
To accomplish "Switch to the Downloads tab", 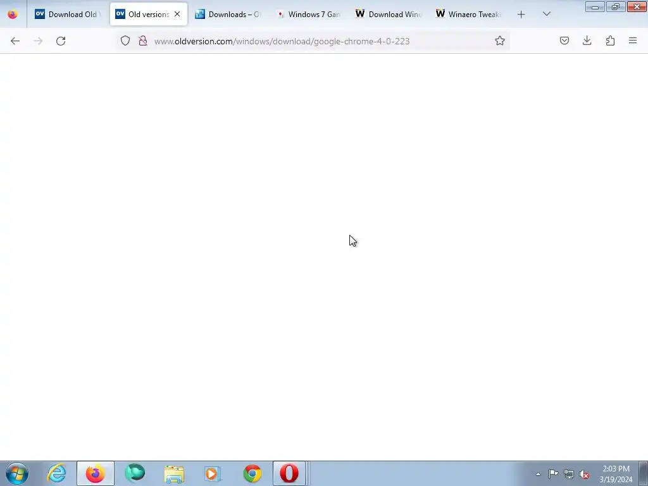I will point(228,14).
